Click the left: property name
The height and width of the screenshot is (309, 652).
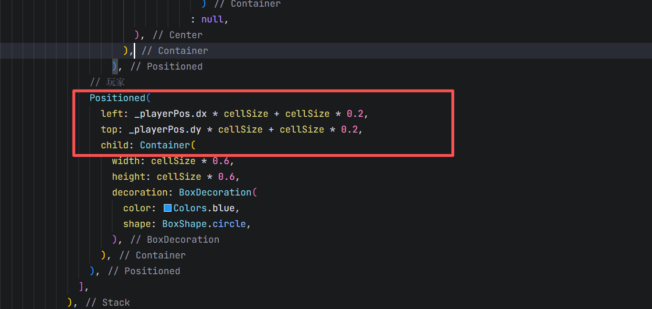pos(115,113)
